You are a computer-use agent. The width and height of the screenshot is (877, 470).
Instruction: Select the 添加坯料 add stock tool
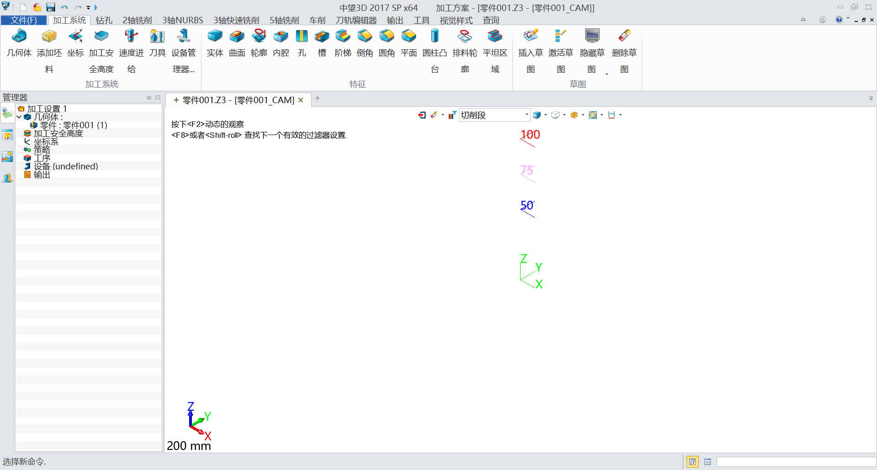49,37
